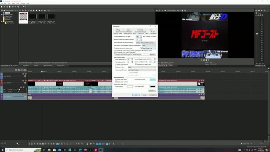Open File Explorer from the taskbar
Viewport: 270px width, 152px height.
pyautogui.click(x=49, y=150)
